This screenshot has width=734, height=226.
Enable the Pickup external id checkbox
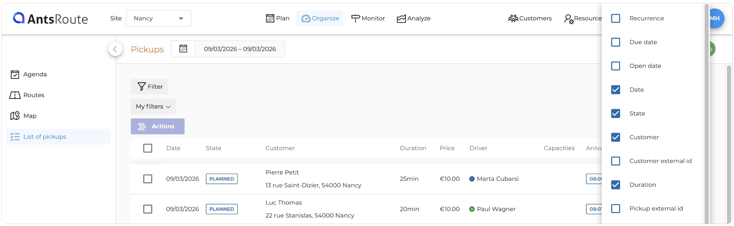pos(616,208)
